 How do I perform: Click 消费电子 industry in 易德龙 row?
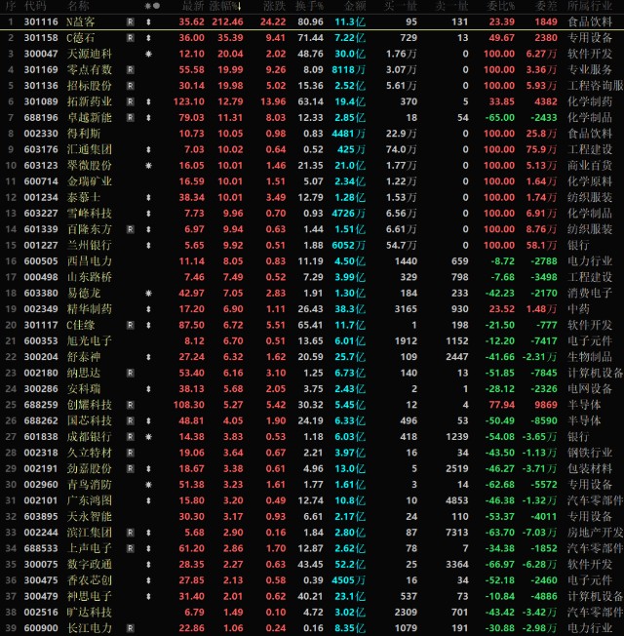click(590, 294)
